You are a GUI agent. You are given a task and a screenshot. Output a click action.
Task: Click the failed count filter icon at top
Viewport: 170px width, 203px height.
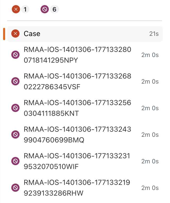point(16,9)
